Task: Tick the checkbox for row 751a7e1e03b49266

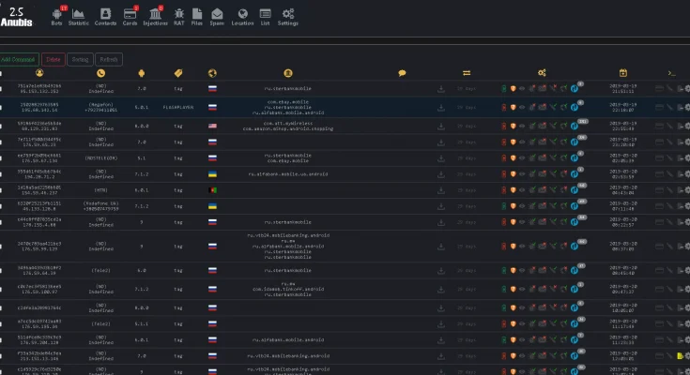Action: pos(3,89)
